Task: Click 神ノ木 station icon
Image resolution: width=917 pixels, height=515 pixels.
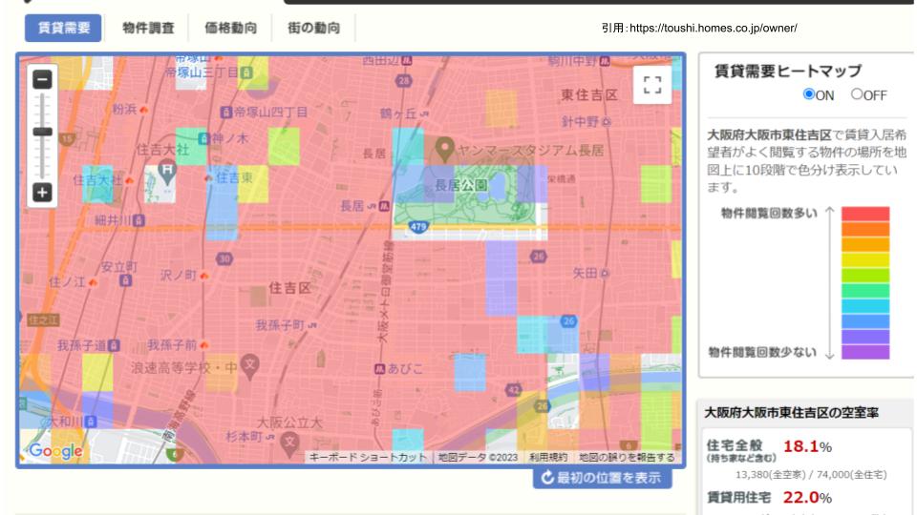Action: pyautogui.click(x=203, y=138)
